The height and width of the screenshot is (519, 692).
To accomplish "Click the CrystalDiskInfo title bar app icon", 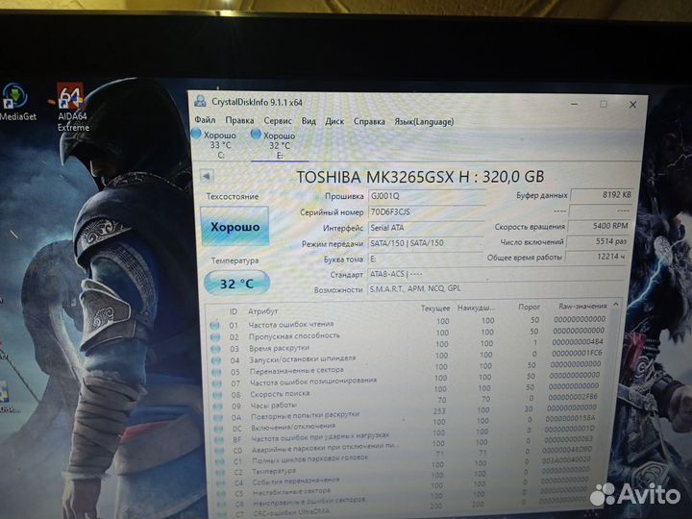I will pyautogui.click(x=200, y=102).
